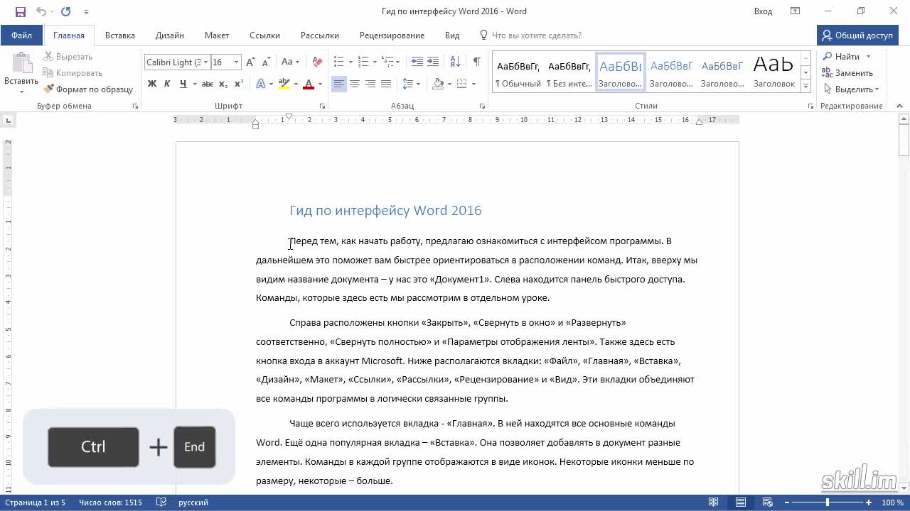Open the spelling check status bar icon

point(161,502)
